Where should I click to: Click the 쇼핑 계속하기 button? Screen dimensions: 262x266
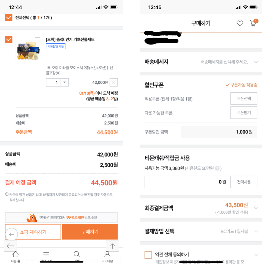point(33,232)
